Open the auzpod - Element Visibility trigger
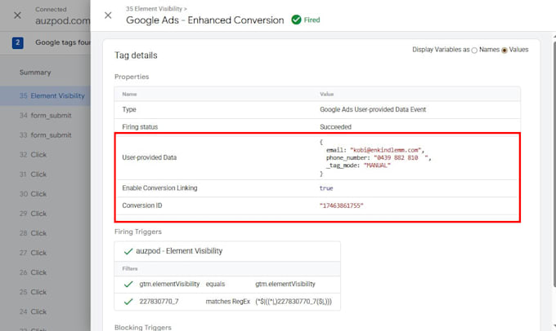 point(179,251)
